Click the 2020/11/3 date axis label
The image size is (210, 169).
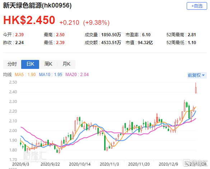(109, 164)
